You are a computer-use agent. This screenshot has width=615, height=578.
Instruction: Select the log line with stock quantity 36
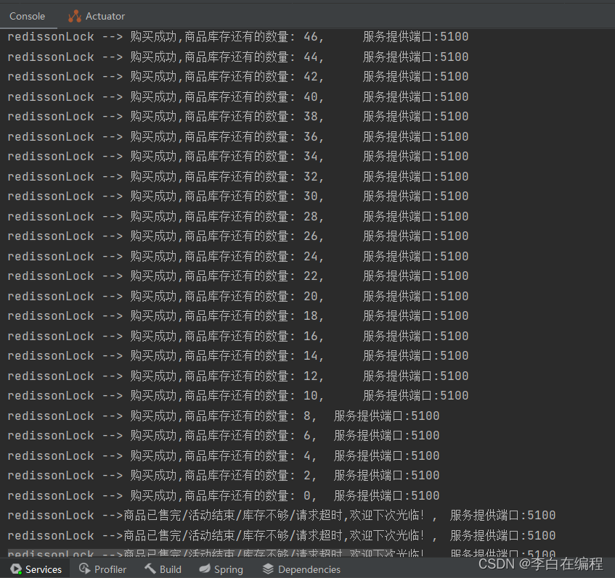pyautogui.click(x=238, y=136)
